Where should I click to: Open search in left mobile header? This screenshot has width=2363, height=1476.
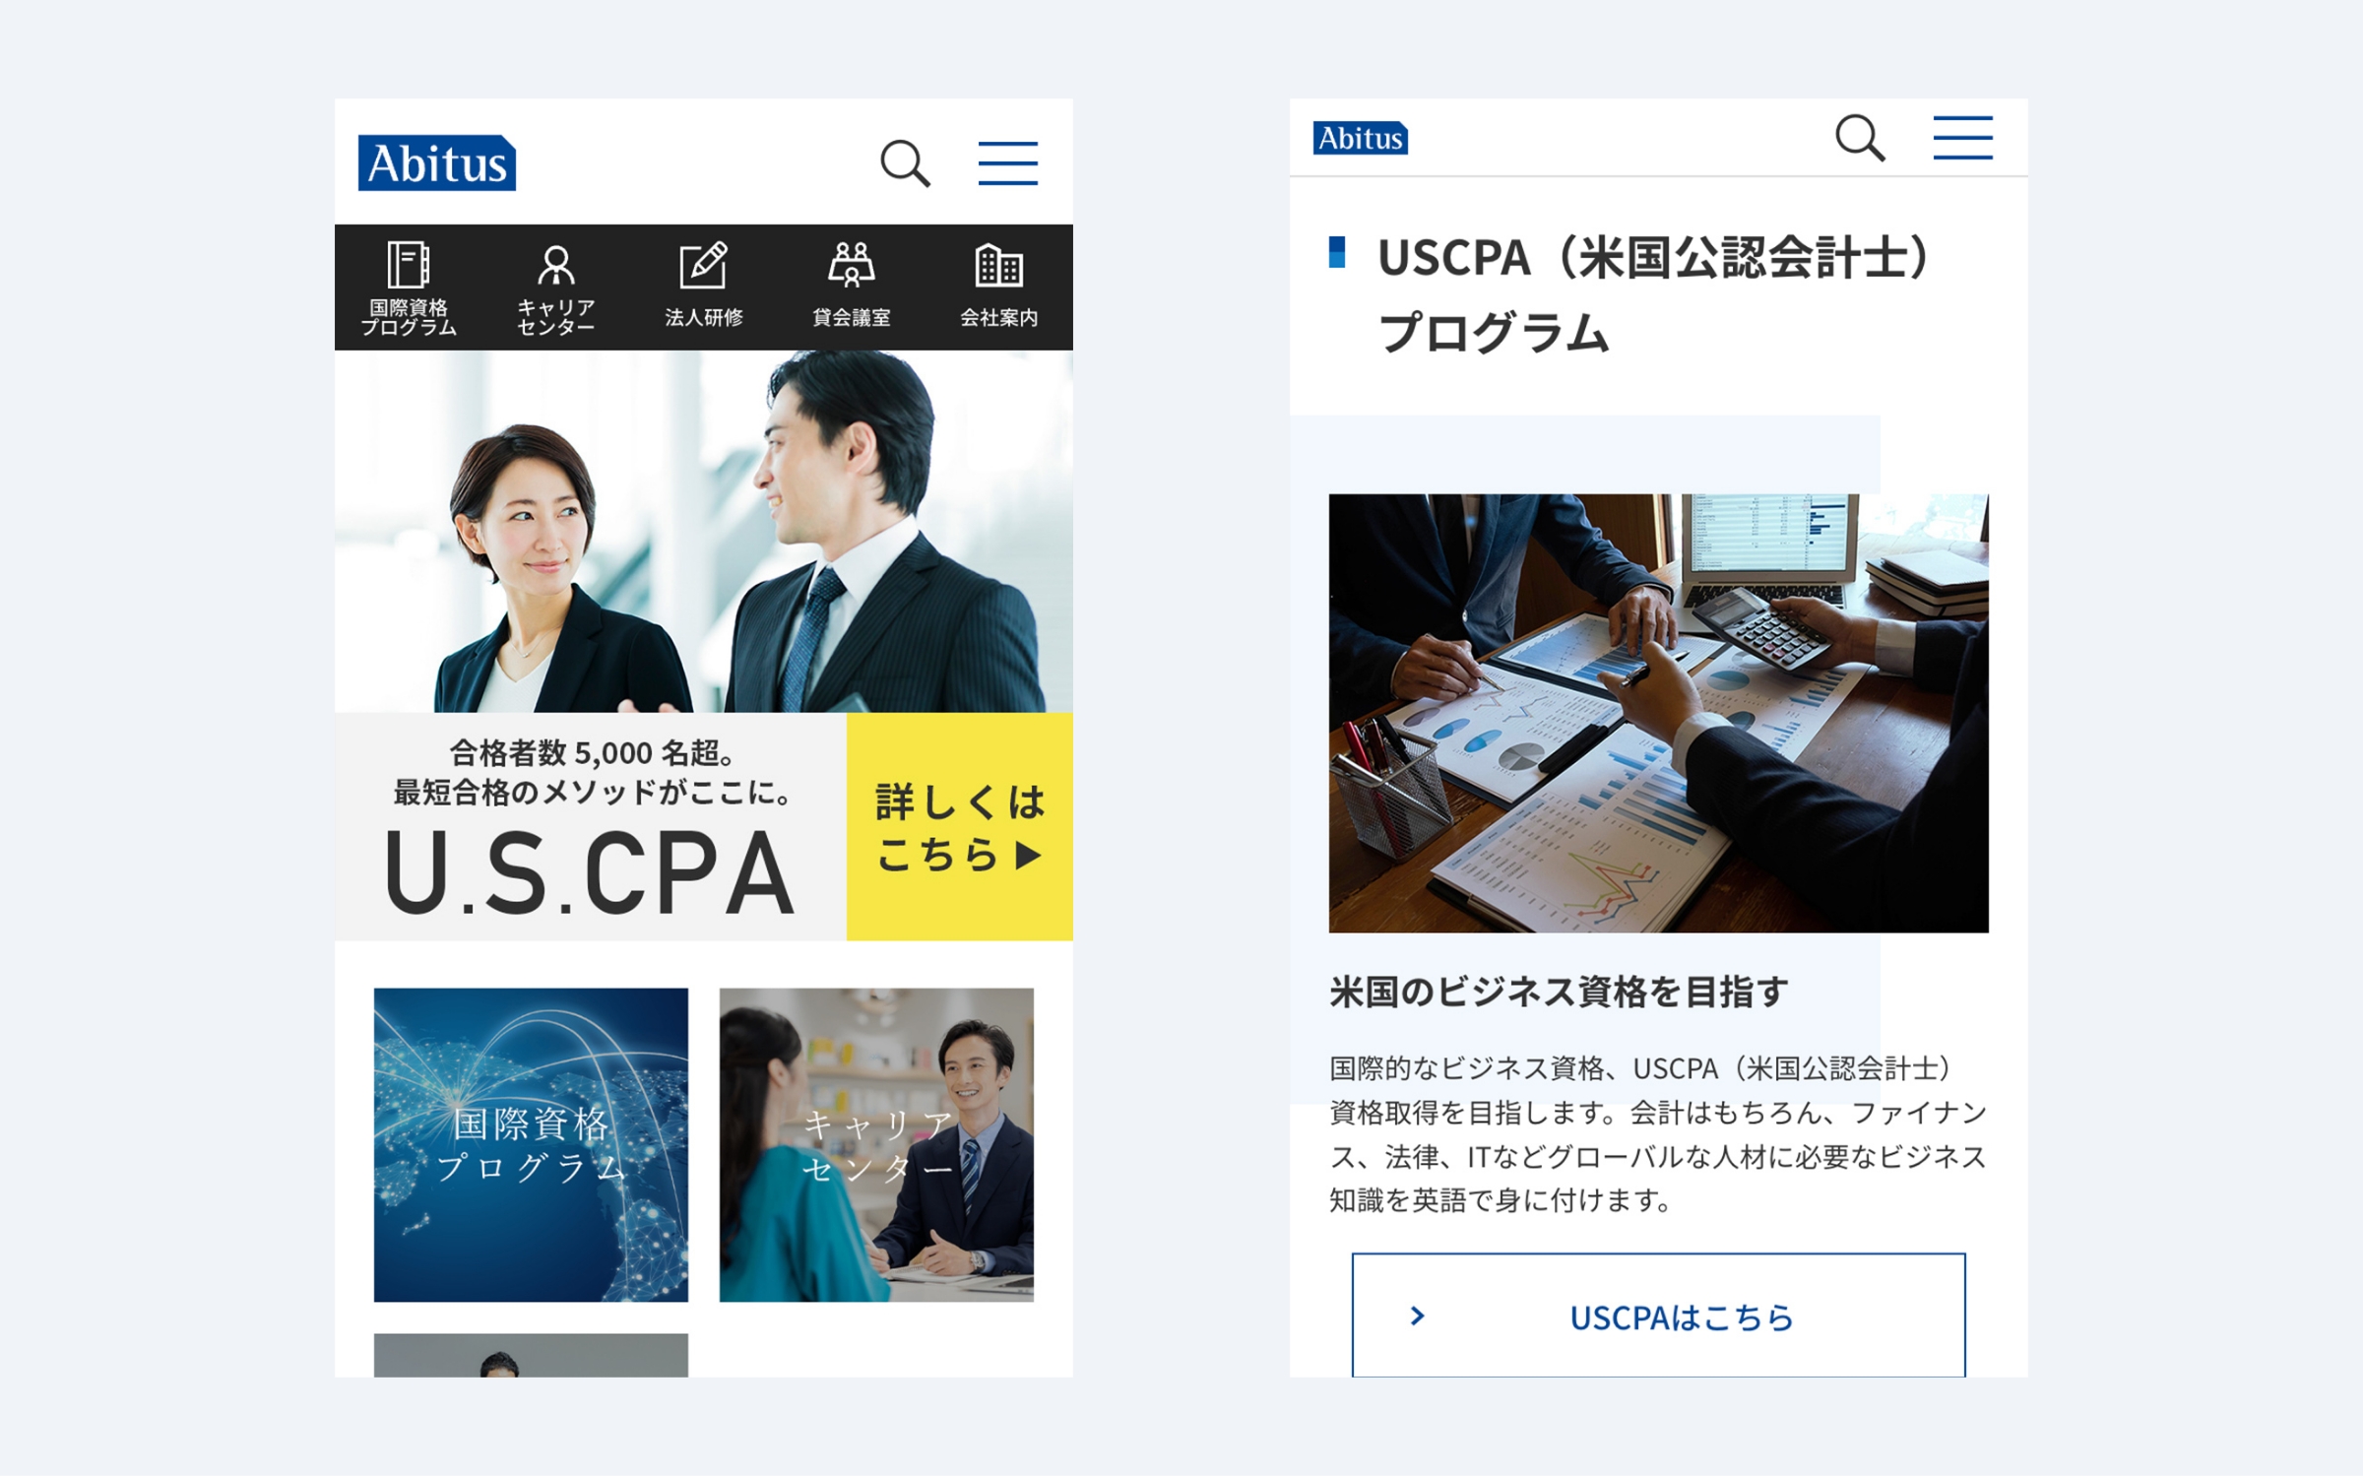tap(905, 163)
